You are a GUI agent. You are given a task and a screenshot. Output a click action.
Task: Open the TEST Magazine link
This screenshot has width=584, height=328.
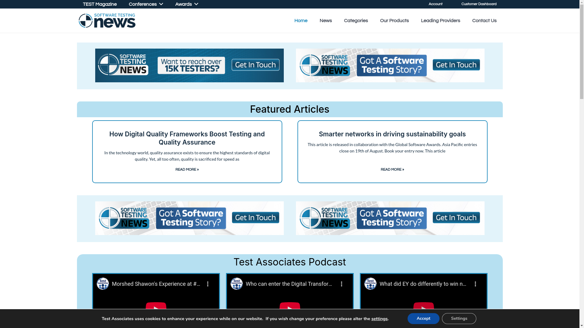(x=100, y=4)
